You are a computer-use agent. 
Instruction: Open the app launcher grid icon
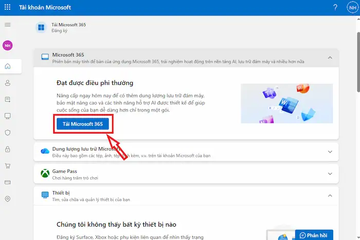8,8
